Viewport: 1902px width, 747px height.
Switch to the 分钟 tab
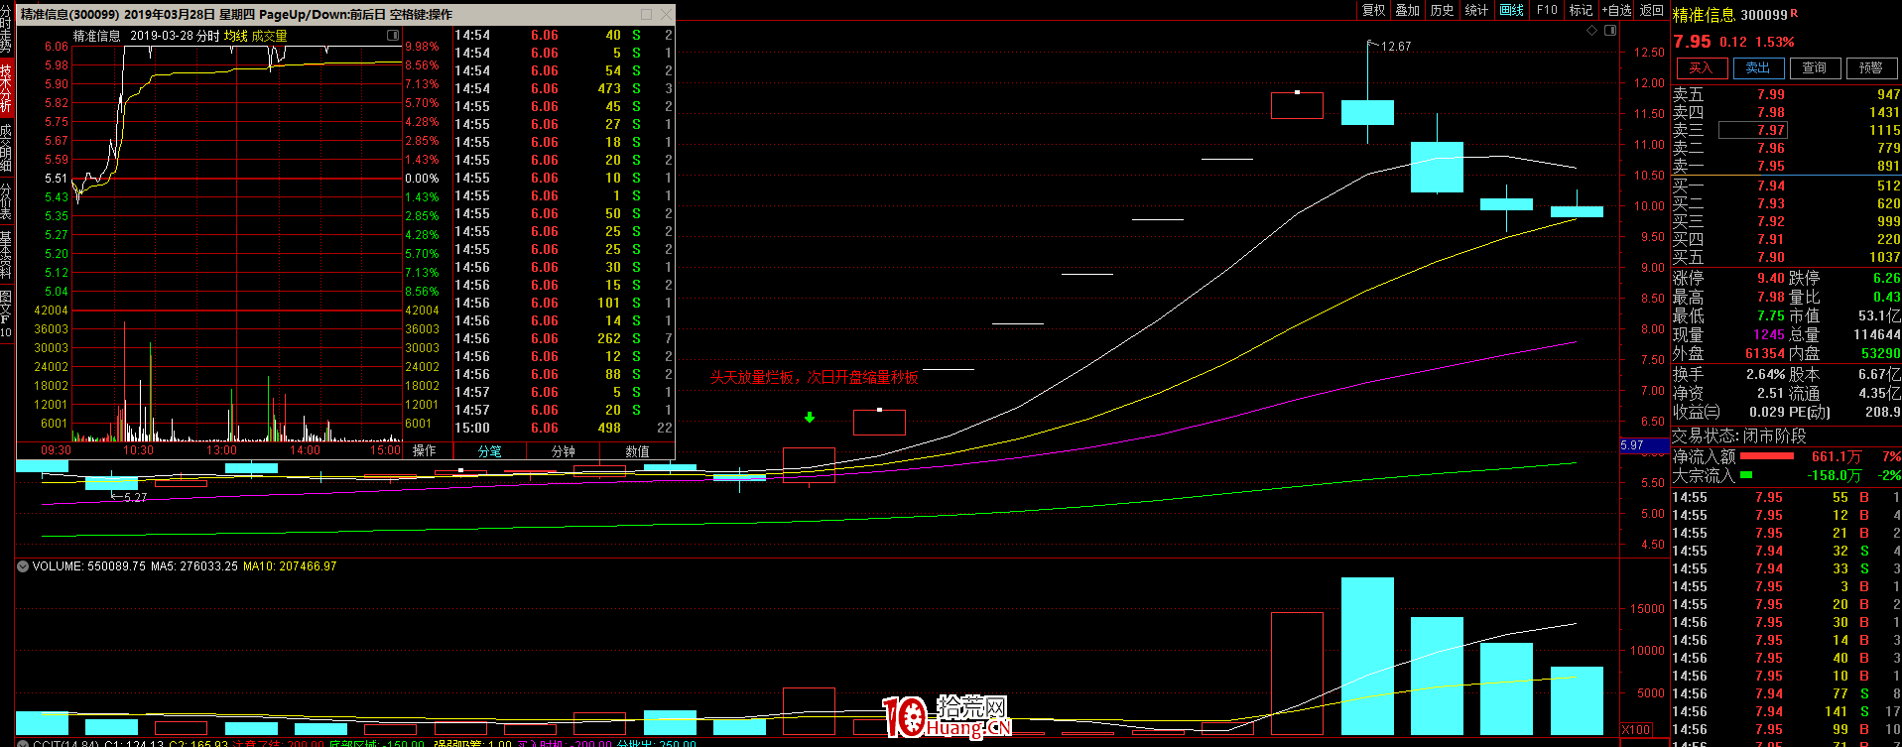(564, 451)
